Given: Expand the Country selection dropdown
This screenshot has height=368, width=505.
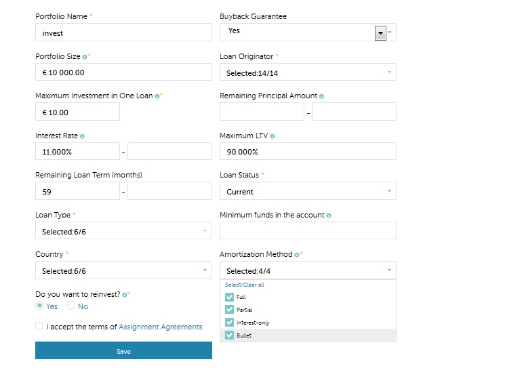Looking at the screenshot, I should [123, 271].
